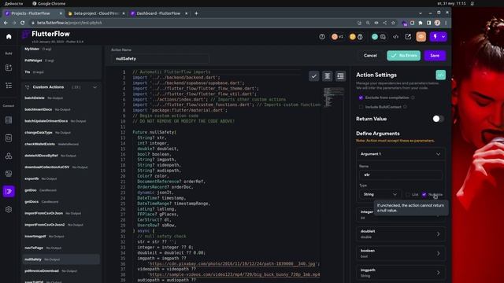Open the widget tree list icon
504x283 pixels.
(9, 86)
